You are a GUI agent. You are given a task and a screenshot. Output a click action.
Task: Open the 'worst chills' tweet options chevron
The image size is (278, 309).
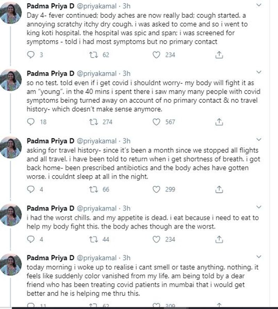259,207
